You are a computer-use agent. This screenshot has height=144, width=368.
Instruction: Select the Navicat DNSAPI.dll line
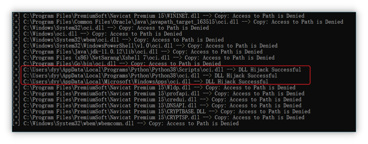point(157,106)
